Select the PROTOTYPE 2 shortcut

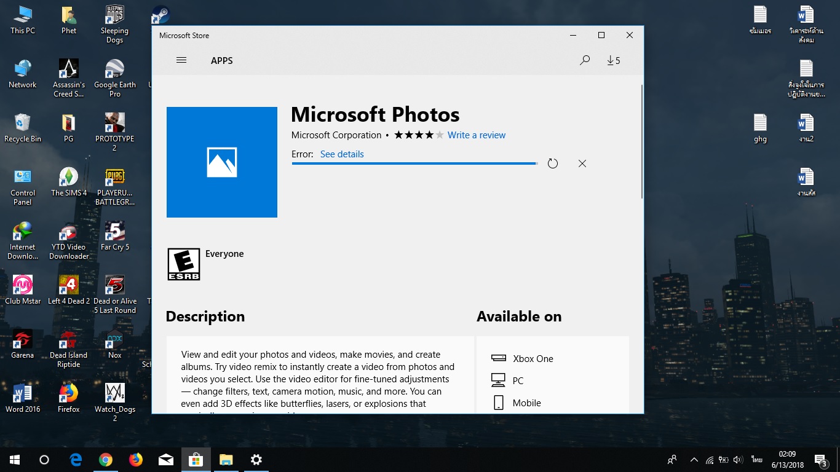(x=114, y=132)
